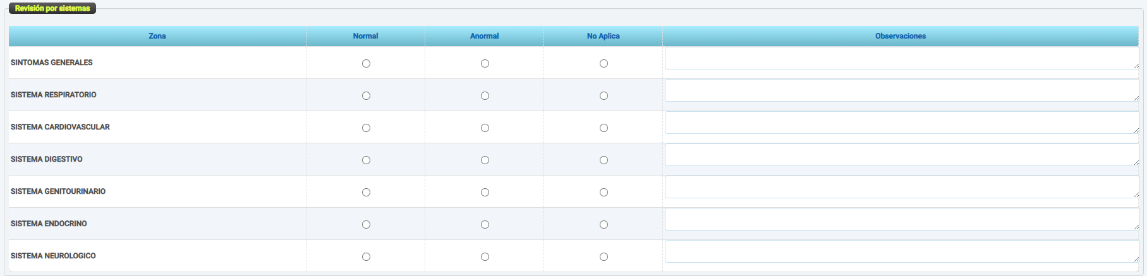
Task: Mark SINTOMAS GENERALES as Normal
Action: (366, 64)
